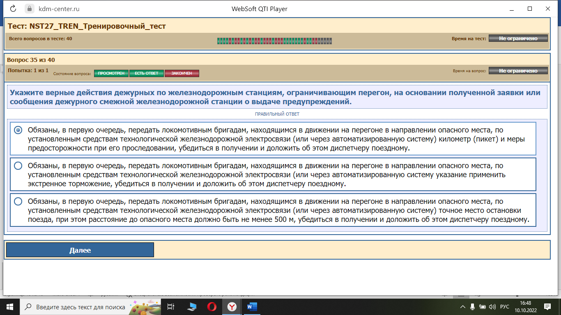561x315 pixels.
Task: Open Opera browser from taskbar
Action: (x=212, y=306)
